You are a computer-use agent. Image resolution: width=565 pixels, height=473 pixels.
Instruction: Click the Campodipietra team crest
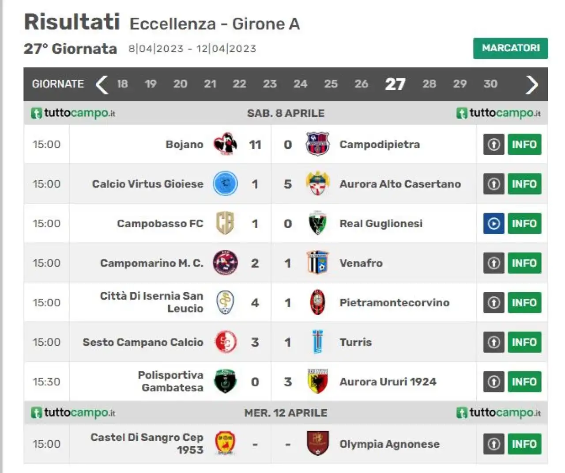[x=317, y=144]
